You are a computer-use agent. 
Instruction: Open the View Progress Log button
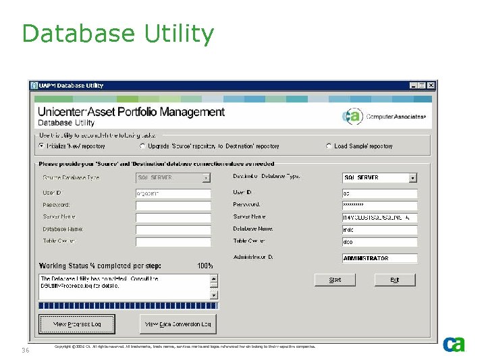click(77, 324)
